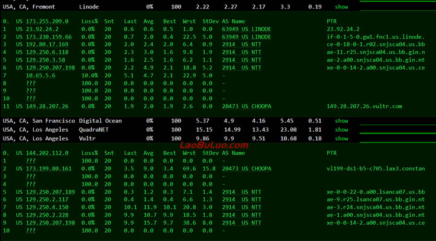Open show link for QuadraNET Los Angeles
436x241 pixels.
(341, 129)
